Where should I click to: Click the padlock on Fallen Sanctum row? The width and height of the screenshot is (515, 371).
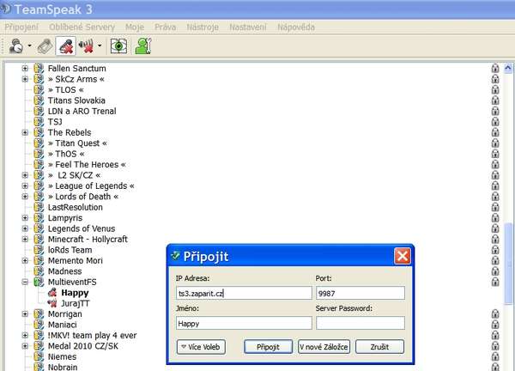point(495,69)
